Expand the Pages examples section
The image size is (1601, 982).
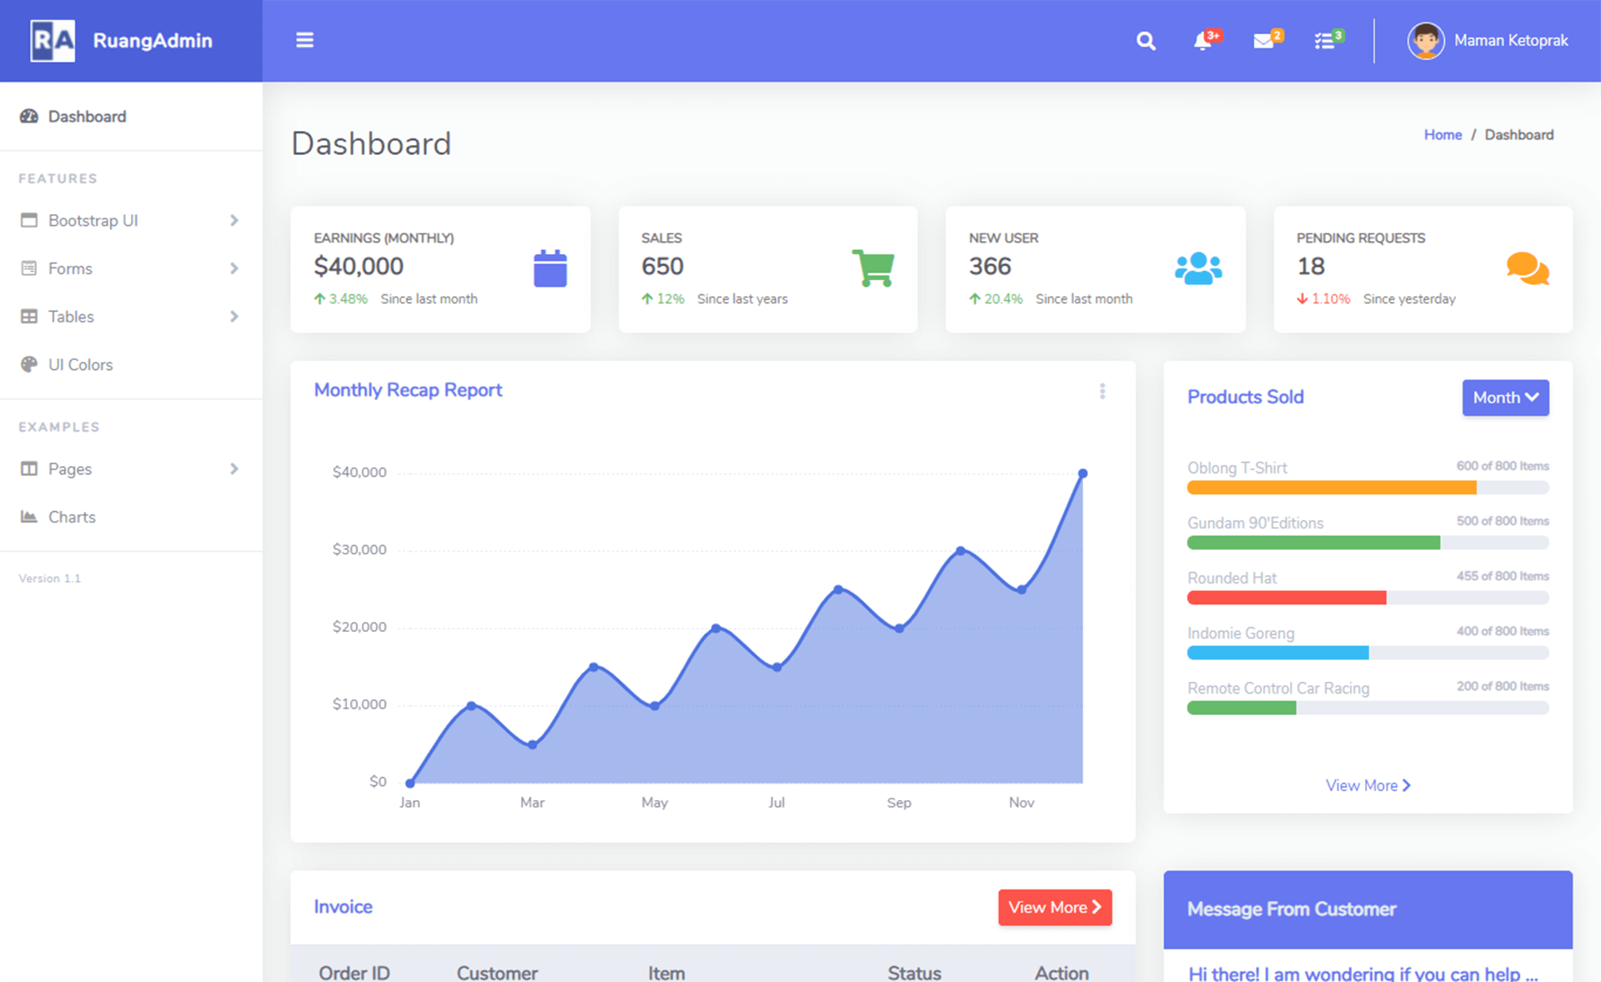(x=130, y=468)
